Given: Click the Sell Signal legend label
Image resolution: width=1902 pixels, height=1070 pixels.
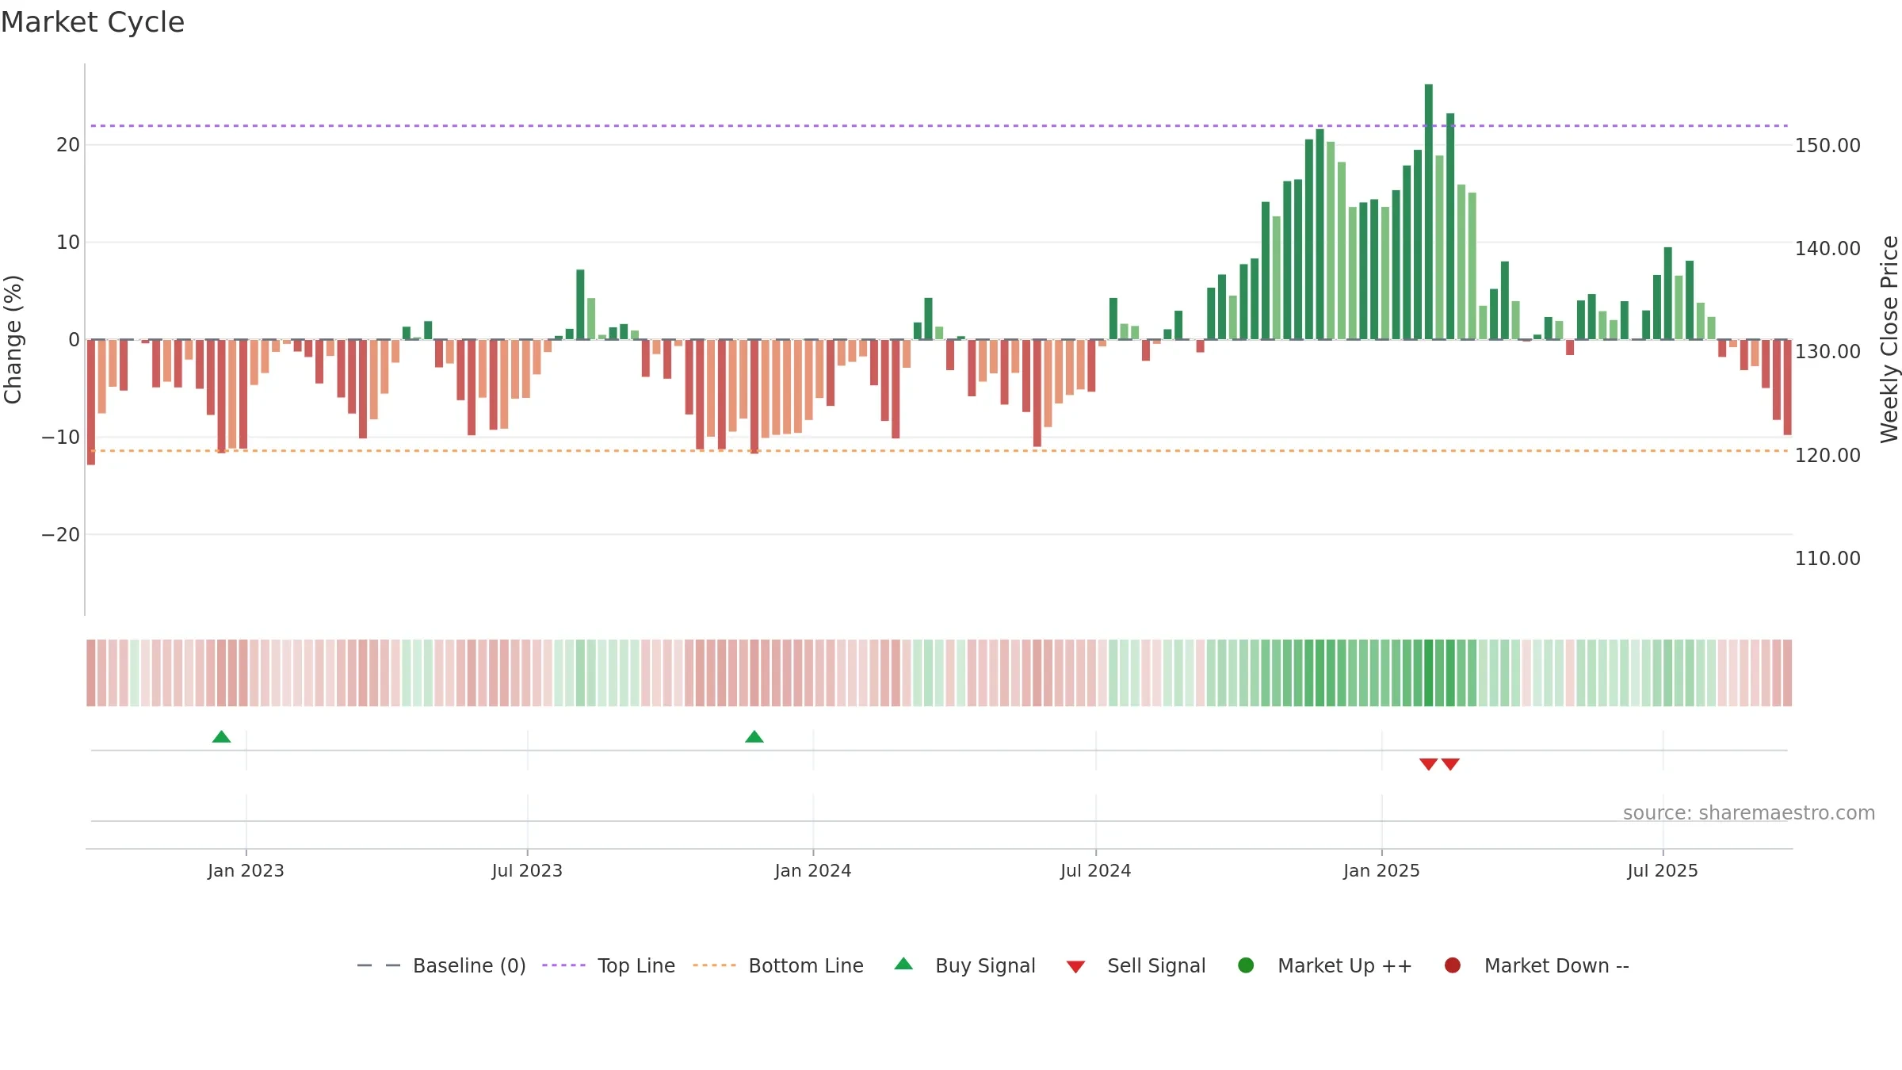Looking at the screenshot, I should tap(1156, 965).
